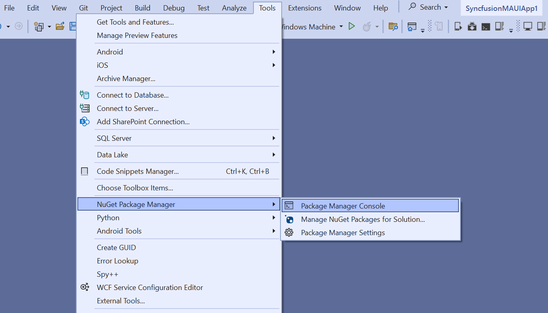This screenshot has height=313, width=548.
Task: Open the Project menu
Action: [x=111, y=8]
